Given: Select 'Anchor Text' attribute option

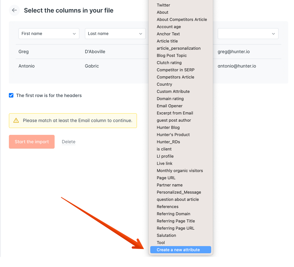Looking at the screenshot, I should (168, 34).
